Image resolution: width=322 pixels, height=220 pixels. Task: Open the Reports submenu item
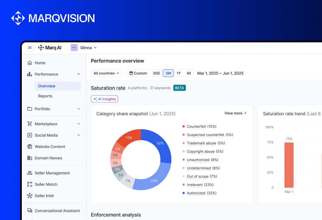[x=45, y=96]
